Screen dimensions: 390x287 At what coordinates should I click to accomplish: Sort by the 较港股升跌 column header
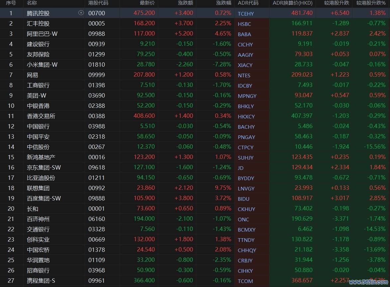[337, 3]
